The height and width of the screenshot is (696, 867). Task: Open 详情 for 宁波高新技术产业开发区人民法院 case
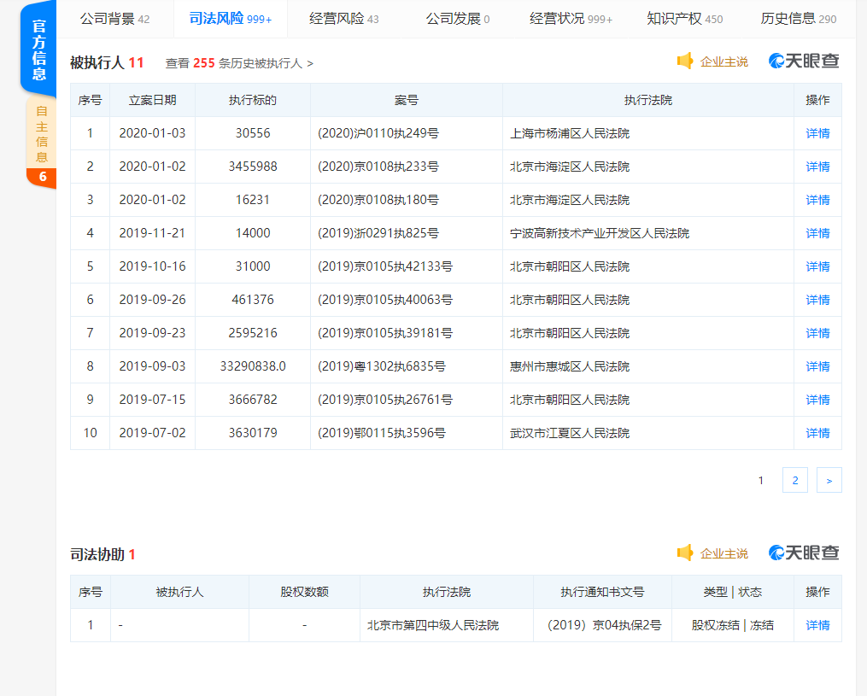817,233
